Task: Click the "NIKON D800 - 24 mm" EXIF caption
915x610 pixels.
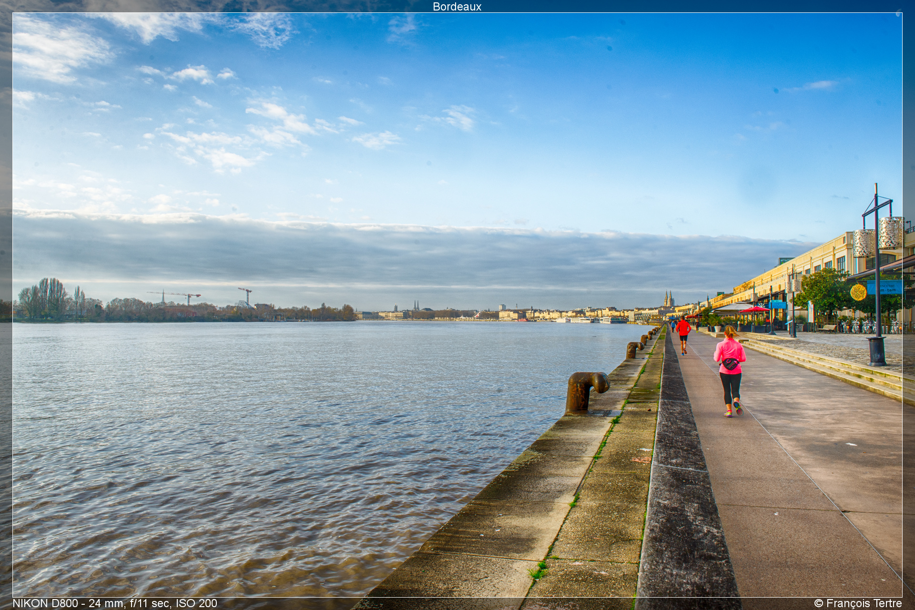Action: pos(115,603)
